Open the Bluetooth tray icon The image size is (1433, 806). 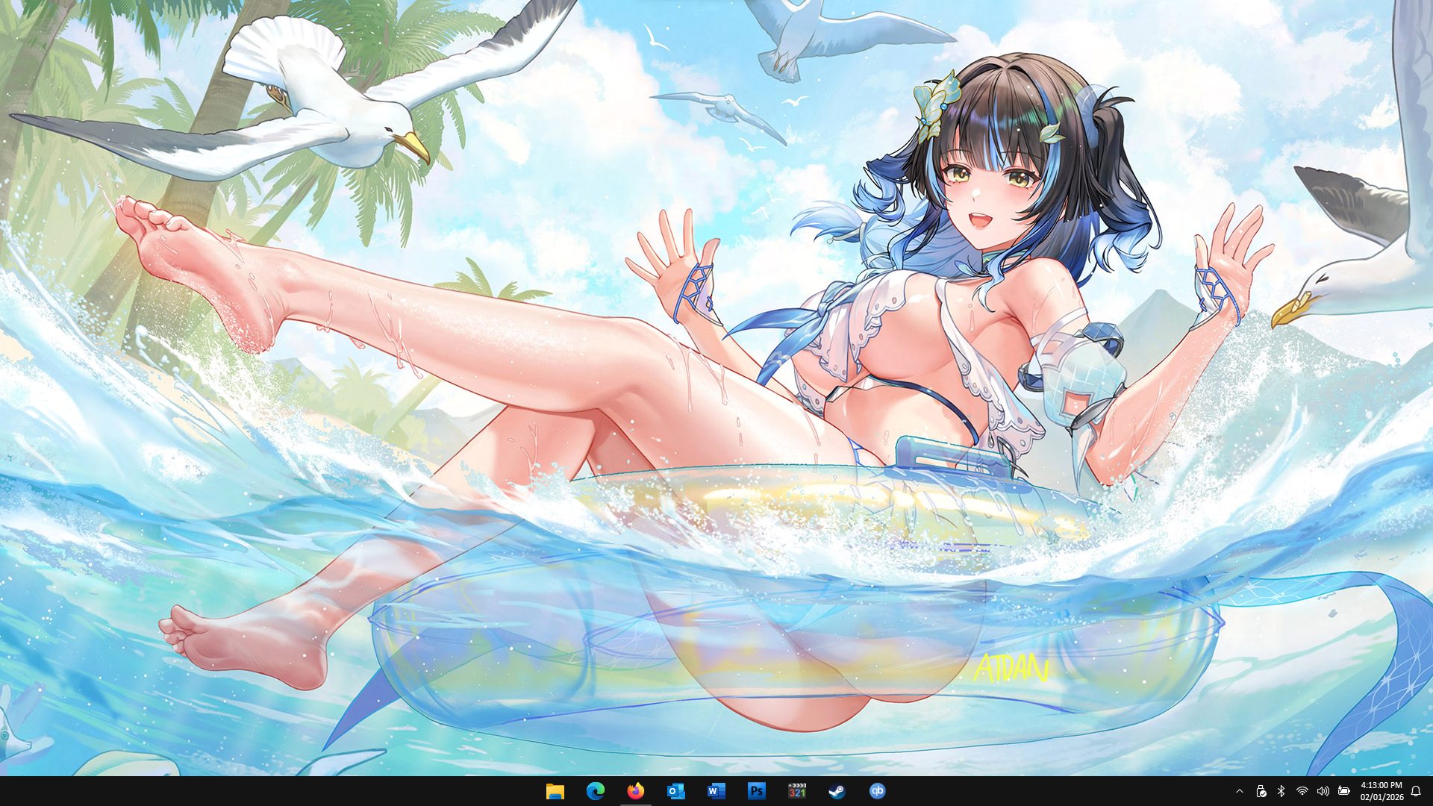click(1281, 791)
